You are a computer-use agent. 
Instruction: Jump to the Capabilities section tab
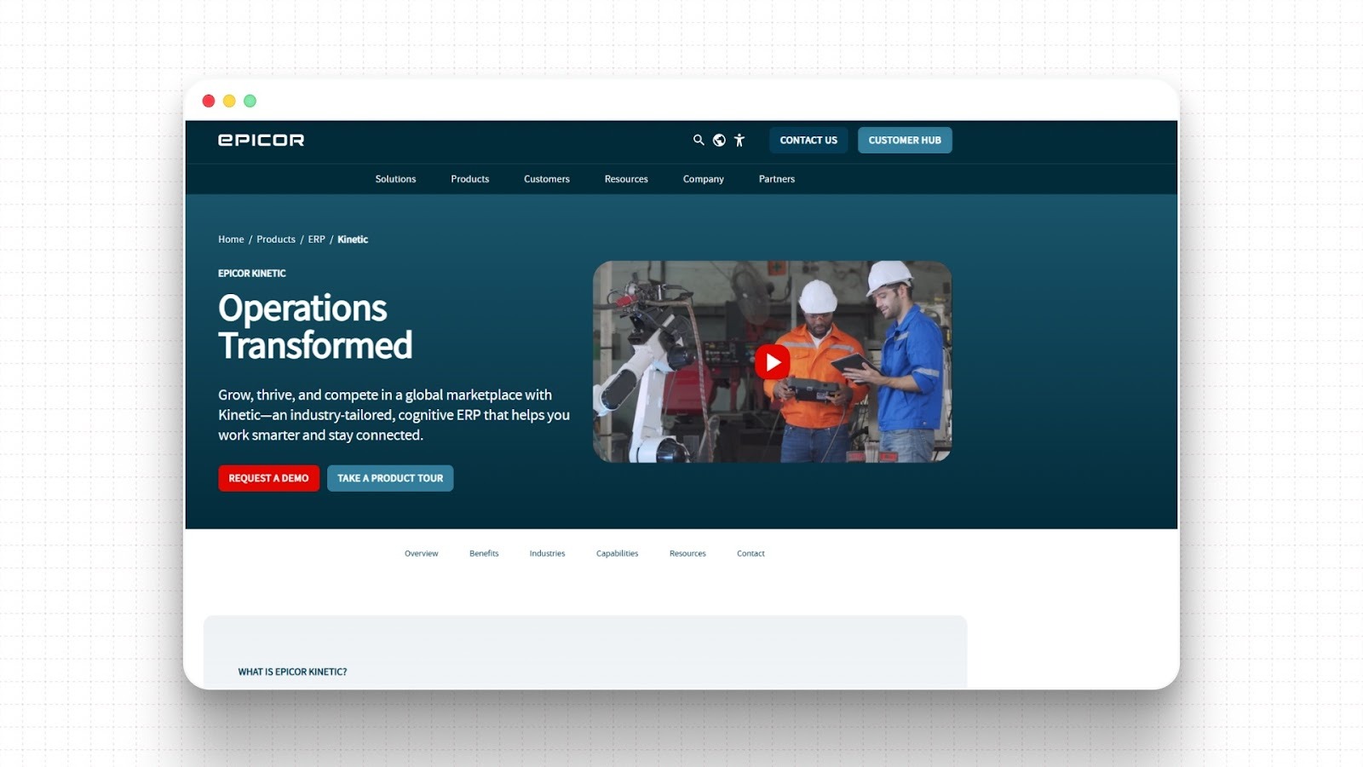[617, 553]
